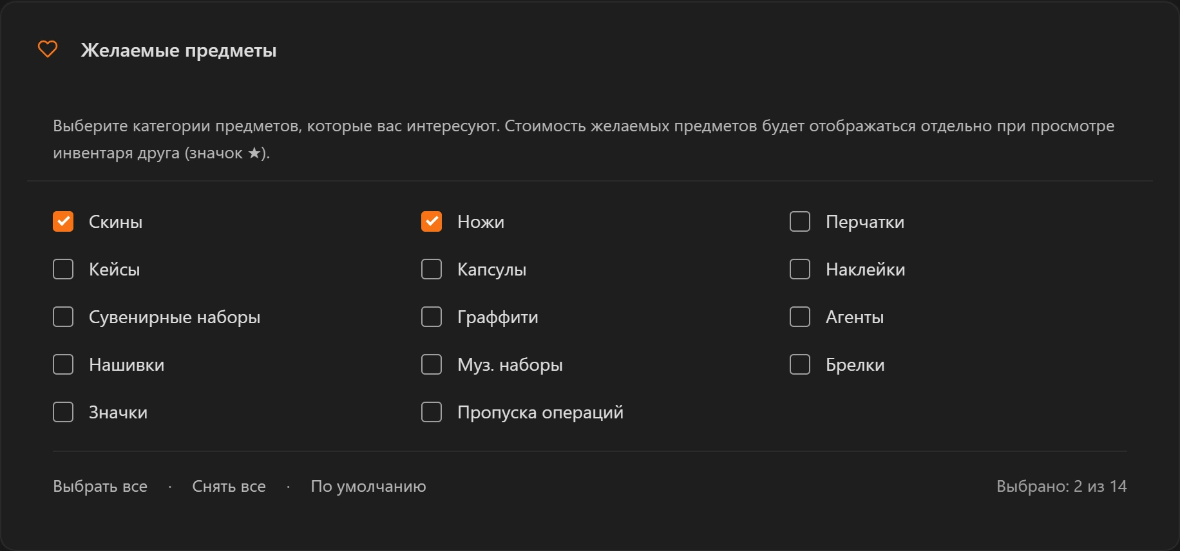The image size is (1180, 551).
Task: Select Пропуска операций checkbox
Action: click(x=432, y=412)
